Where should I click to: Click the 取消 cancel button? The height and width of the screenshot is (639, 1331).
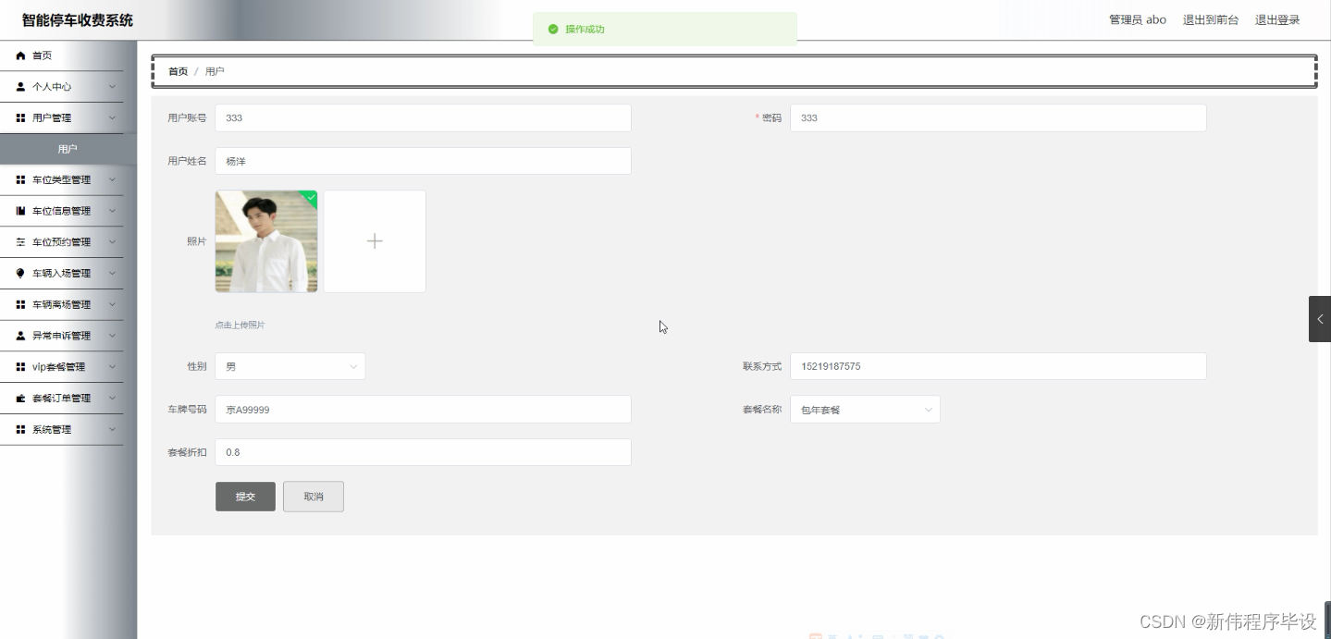(x=313, y=497)
